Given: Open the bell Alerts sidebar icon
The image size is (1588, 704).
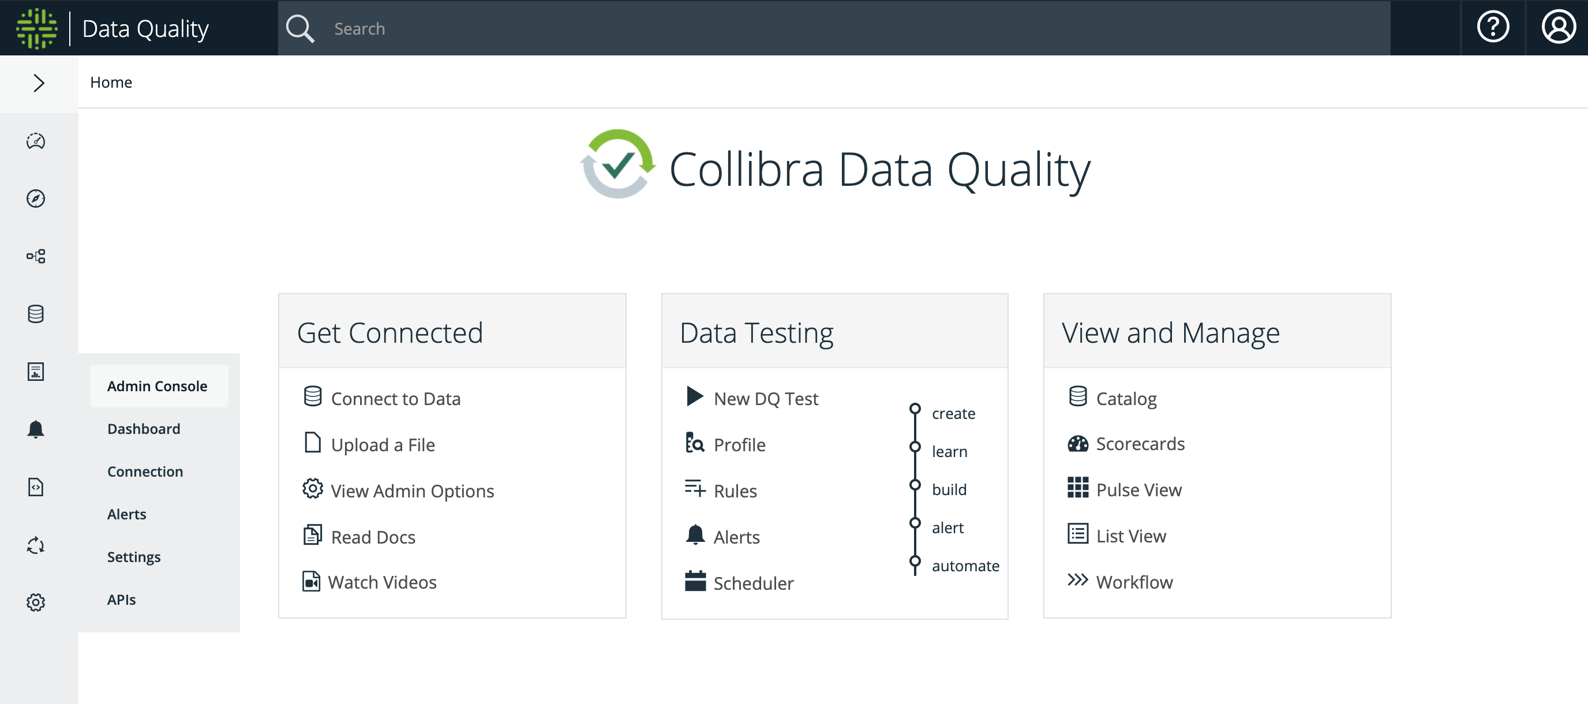Looking at the screenshot, I should 36,429.
